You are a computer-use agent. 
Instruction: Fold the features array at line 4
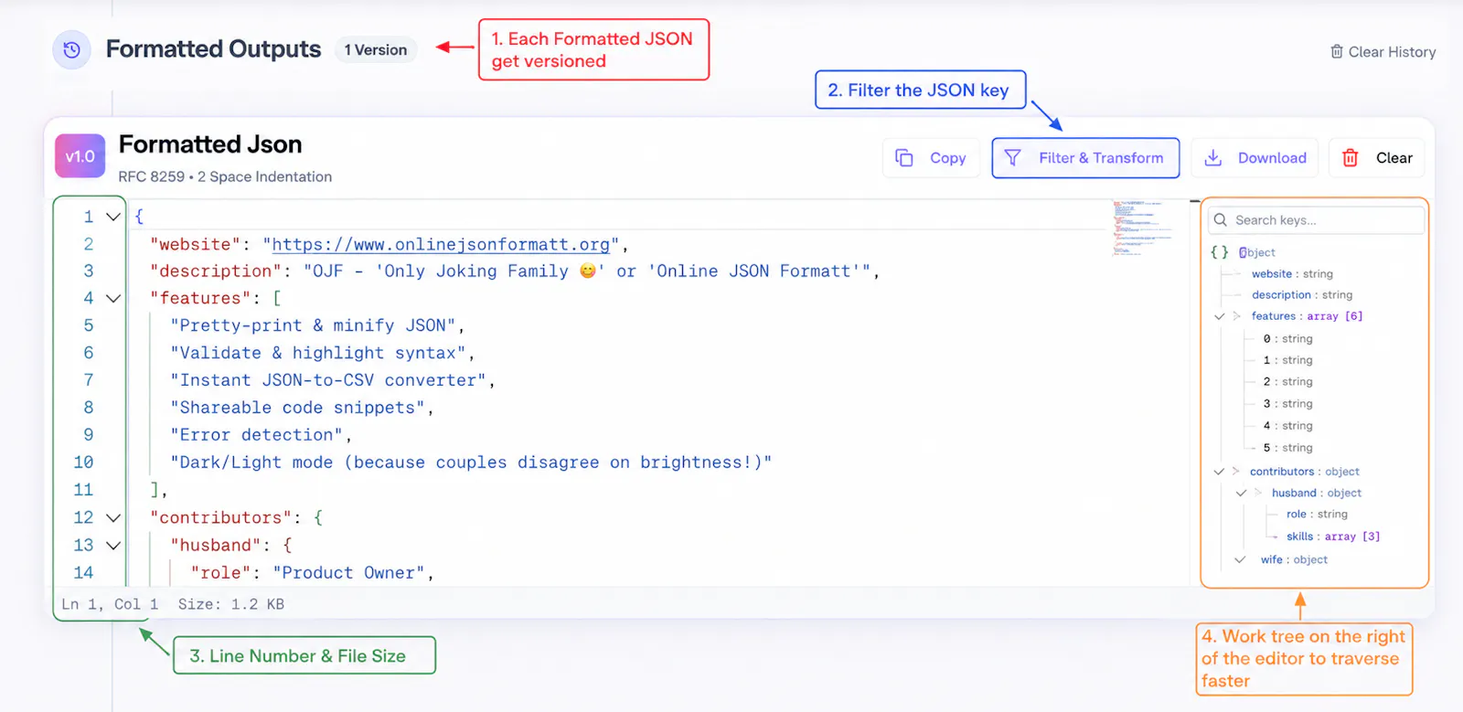(x=113, y=299)
